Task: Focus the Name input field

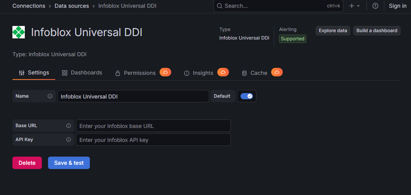Action: pos(133,96)
